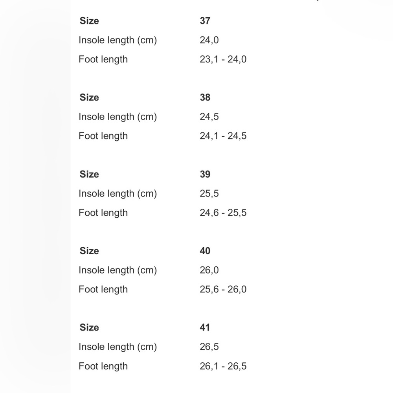Click the size 38 heading value

click(x=205, y=97)
